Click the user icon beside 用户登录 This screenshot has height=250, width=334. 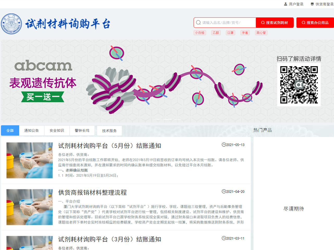click(x=286, y=4)
